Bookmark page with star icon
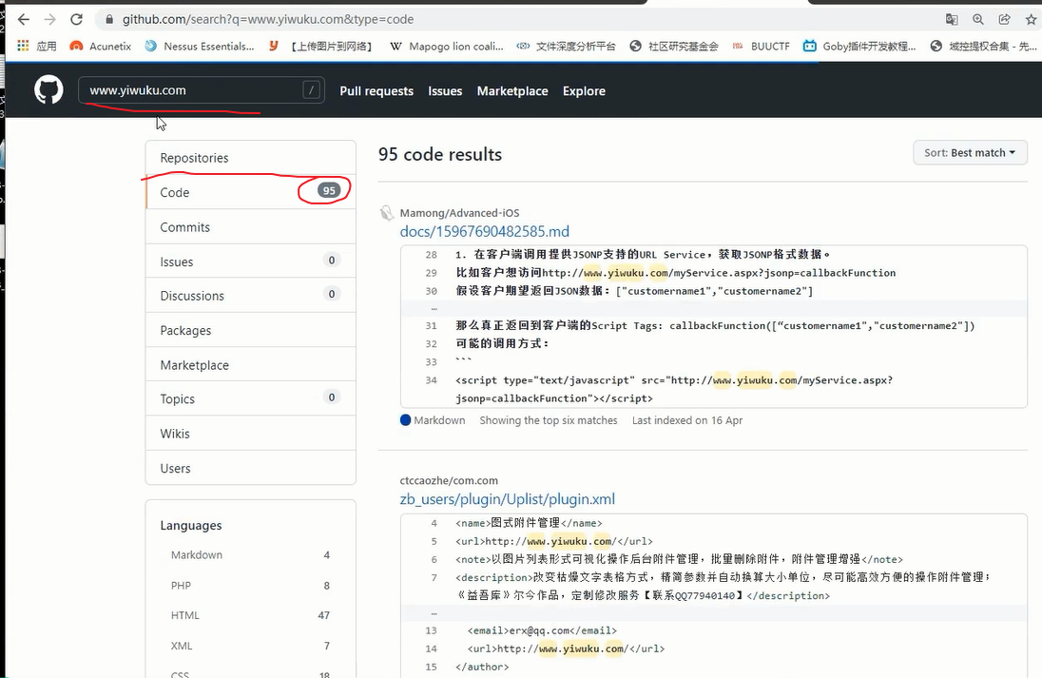The width and height of the screenshot is (1042, 678). pos(1031,19)
